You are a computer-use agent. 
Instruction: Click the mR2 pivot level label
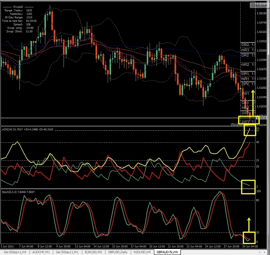245,65
